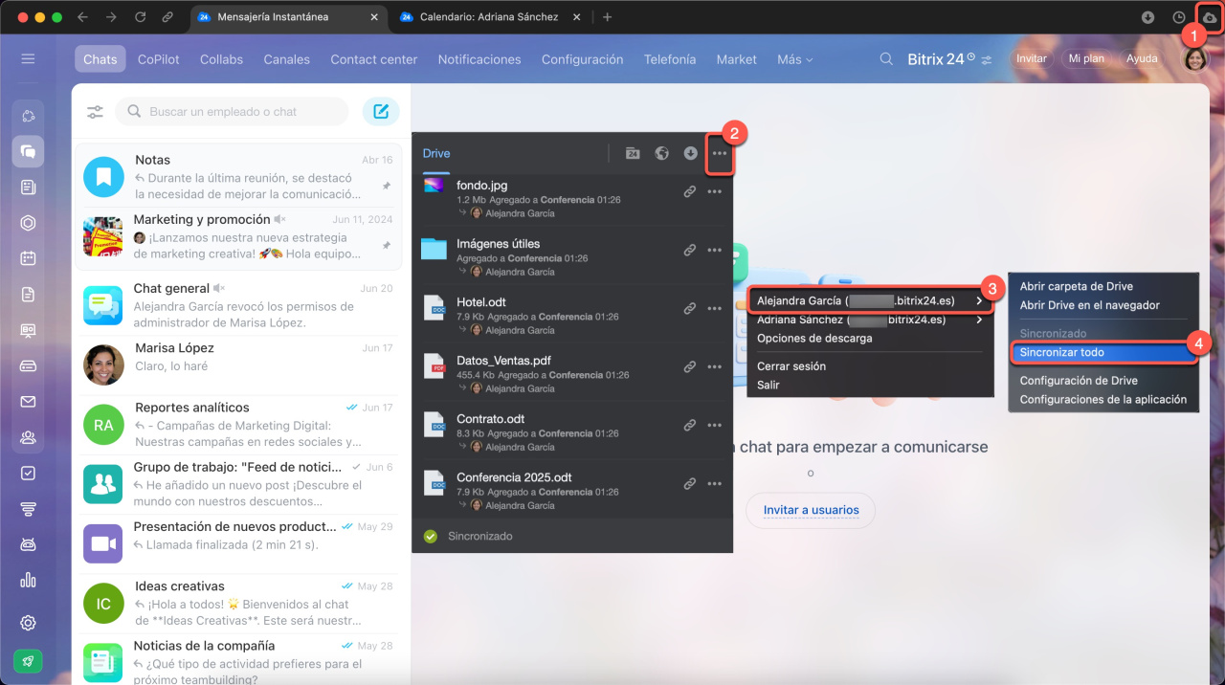Open Configuraciones de la aplicación
The width and height of the screenshot is (1225, 685).
(x=1103, y=400)
